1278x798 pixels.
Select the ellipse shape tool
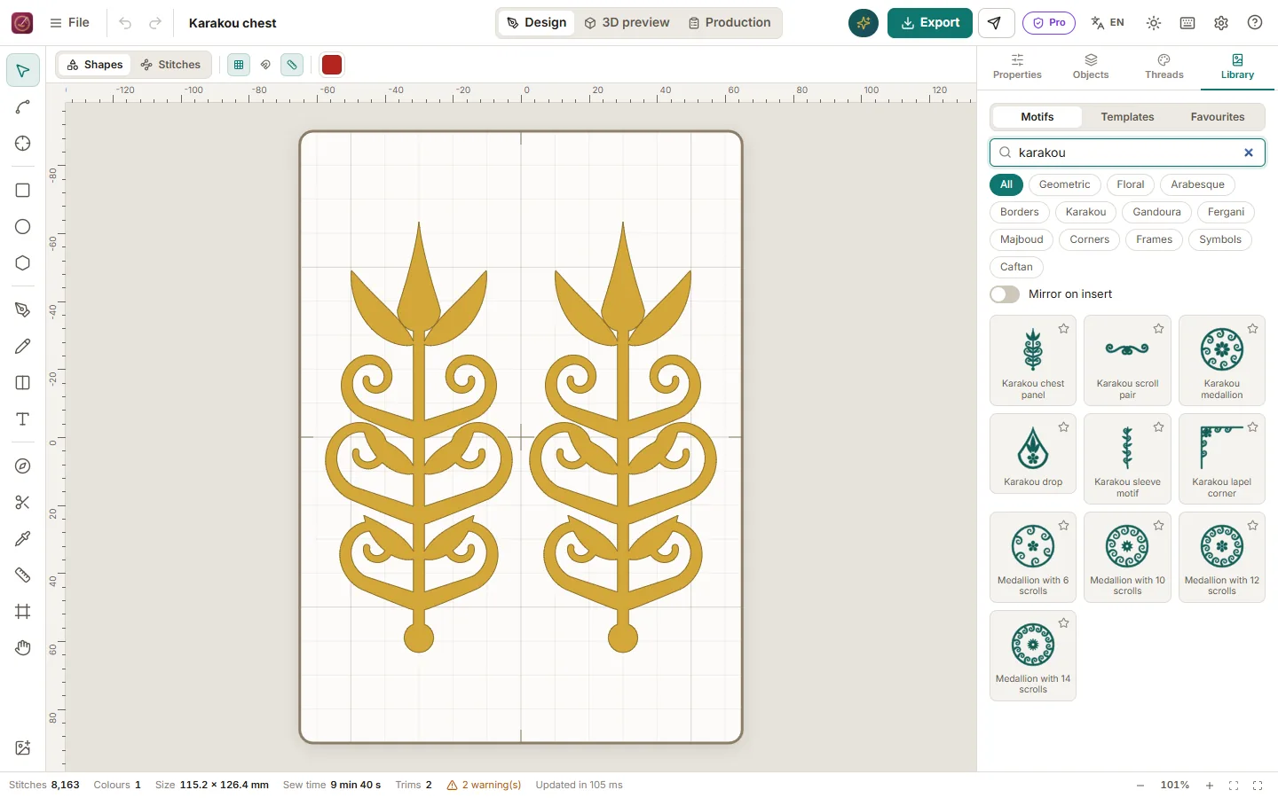23,227
